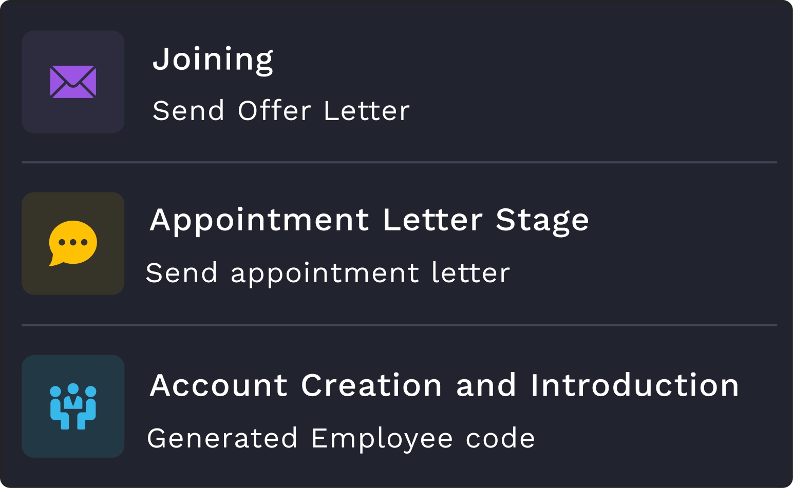793x488 pixels.
Task: Click the divider line below the Joining row
Action: (x=399, y=162)
